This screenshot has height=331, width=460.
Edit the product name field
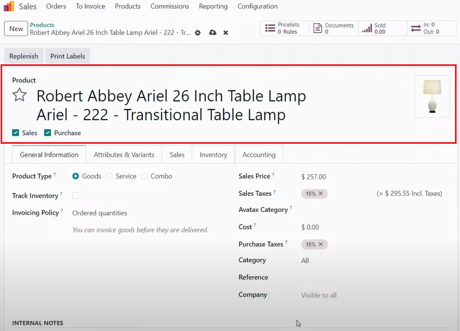(171, 105)
